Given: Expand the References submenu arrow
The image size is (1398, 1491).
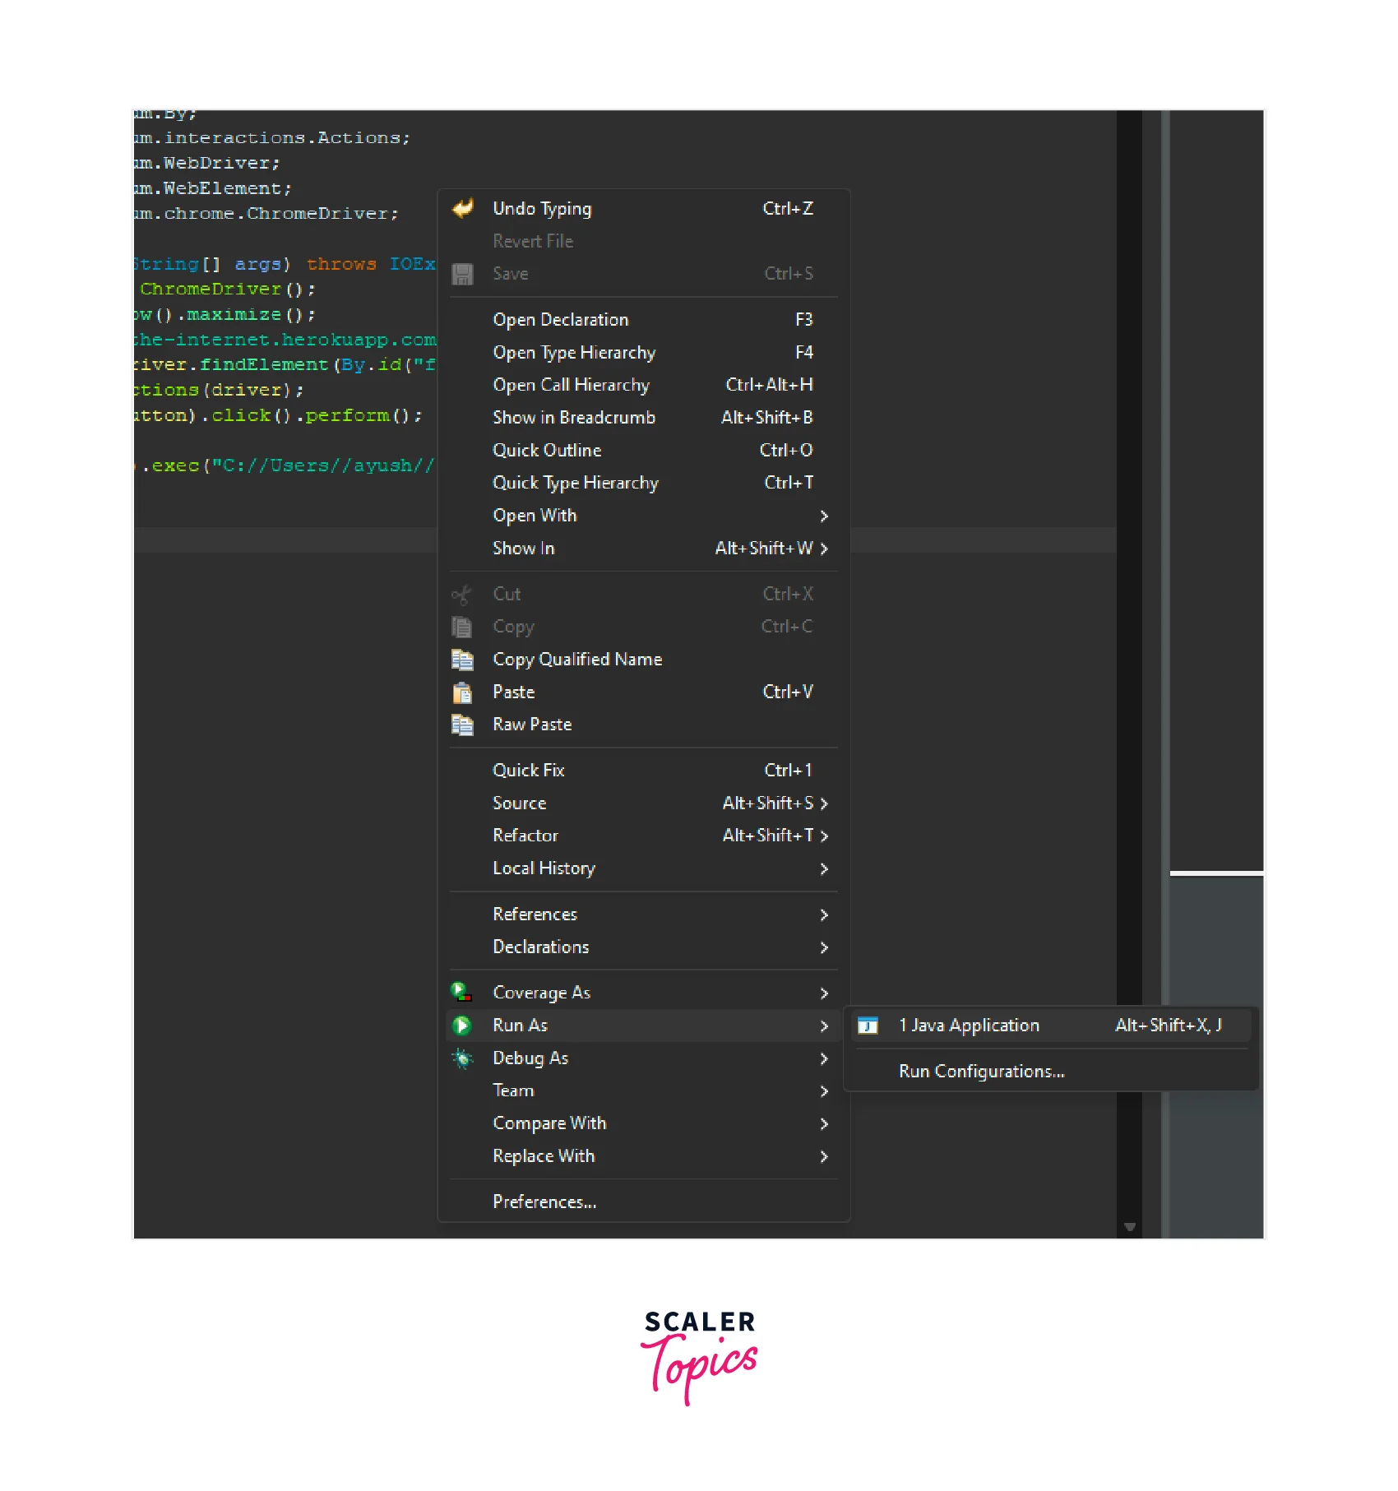Looking at the screenshot, I should 823,915.
